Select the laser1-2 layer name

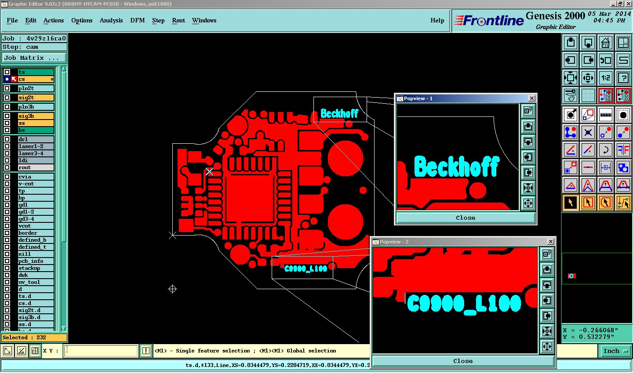point(36,146)
